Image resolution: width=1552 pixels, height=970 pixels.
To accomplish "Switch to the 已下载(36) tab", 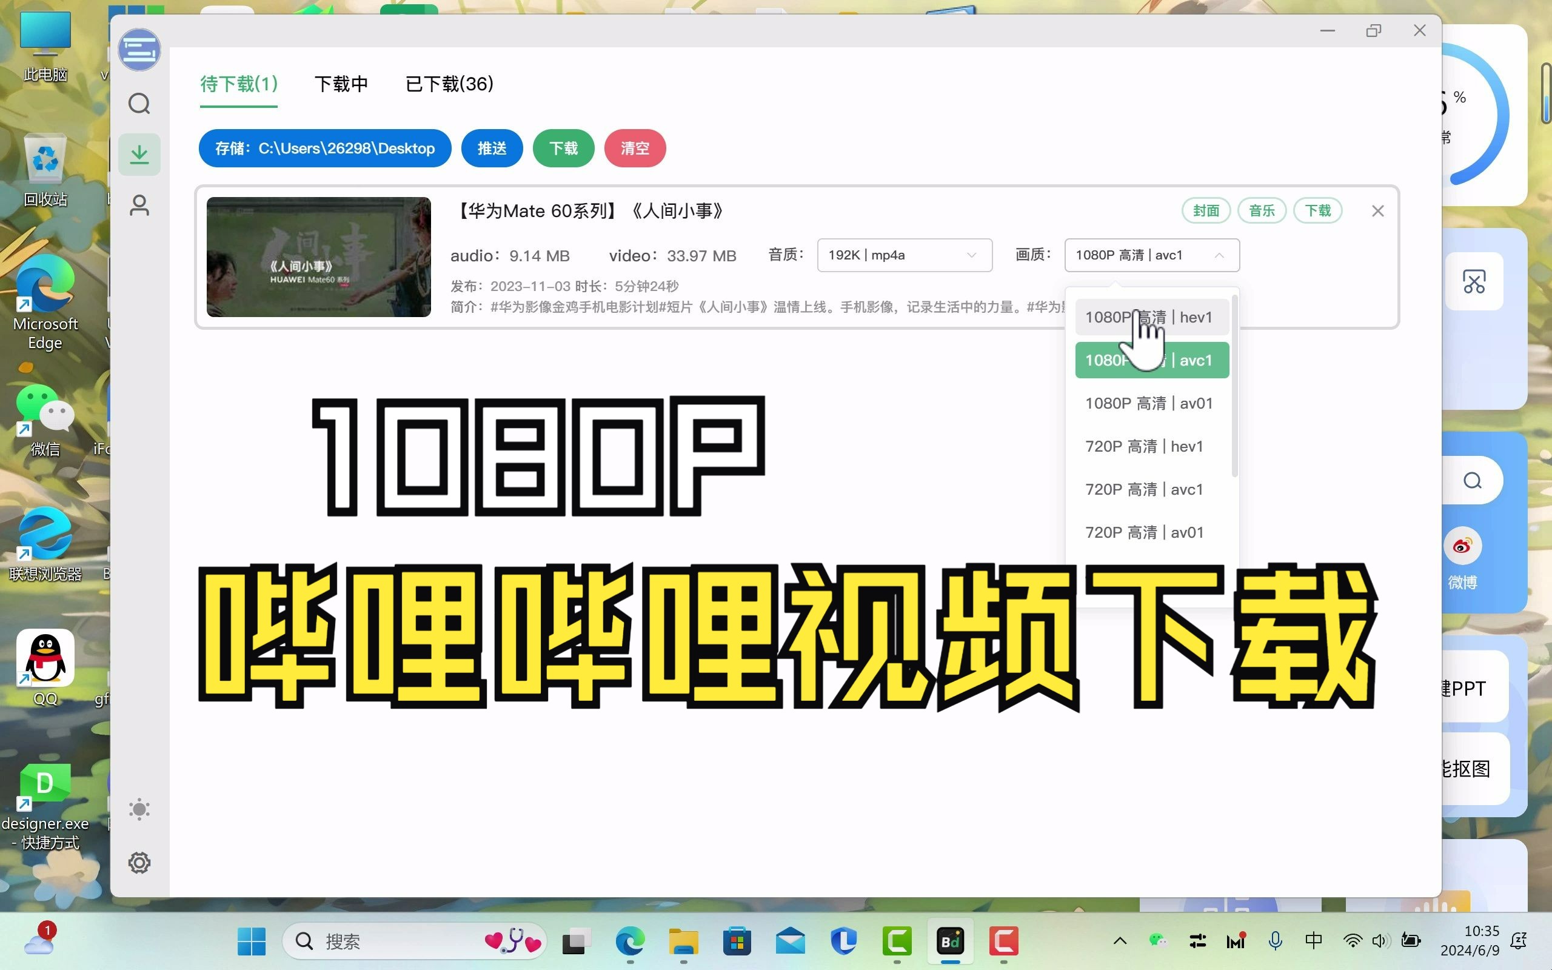I will [450, 84].
